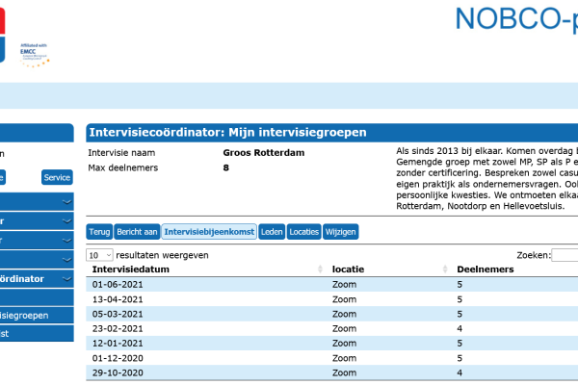Screen dimensions: 578x385
Task: Click date 12-01-2021 row
Action: pos(331,344)
